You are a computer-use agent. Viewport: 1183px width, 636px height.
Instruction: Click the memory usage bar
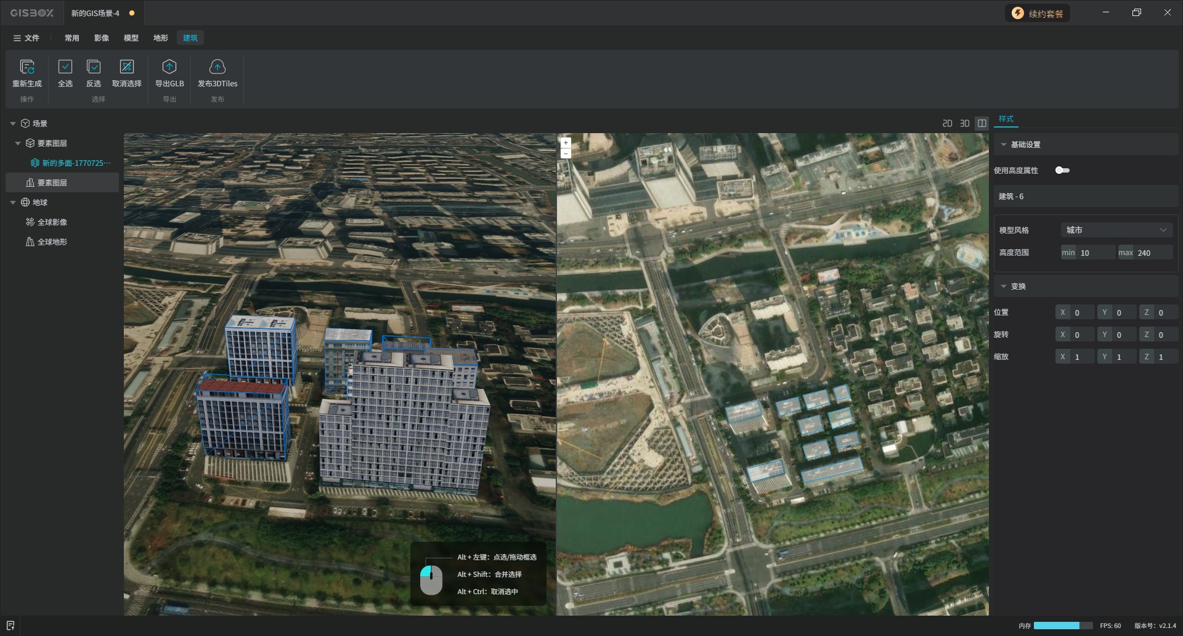tap(1062, 626)
